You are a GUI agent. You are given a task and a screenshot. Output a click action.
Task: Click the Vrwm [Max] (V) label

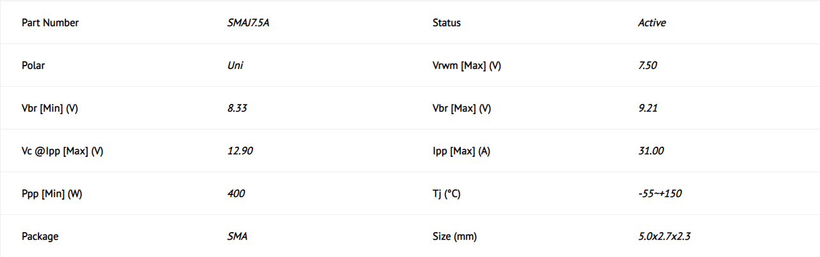click(467, 66)
